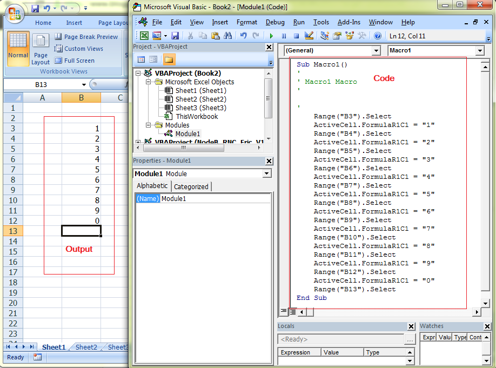Image resolution: width=496 pixels, height=368 pixels.
Task: Run the macro with the green Run button
Action: pyautogui.click(x=271, y=36)
